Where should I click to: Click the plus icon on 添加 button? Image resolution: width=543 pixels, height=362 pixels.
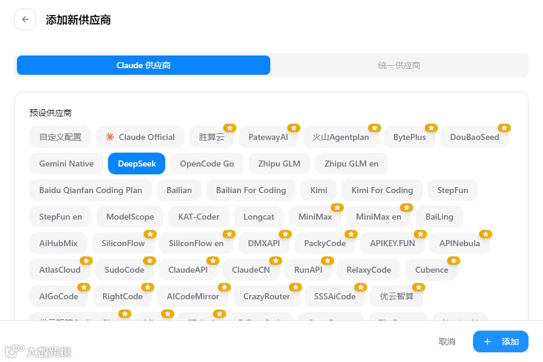[x=487, y=341]
